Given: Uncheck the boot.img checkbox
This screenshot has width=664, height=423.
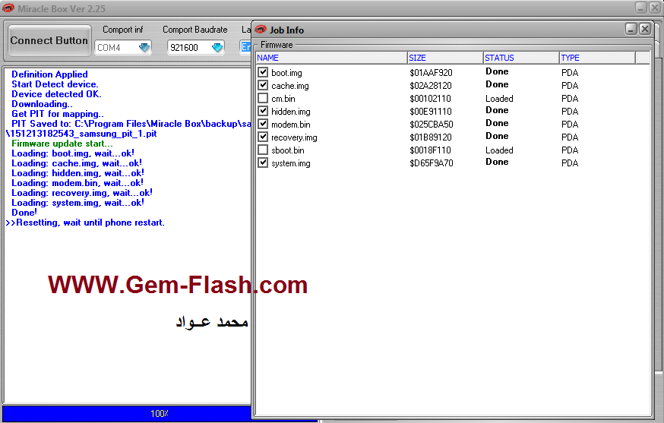Looking at the screenshot, I should [x=263, y=72].
